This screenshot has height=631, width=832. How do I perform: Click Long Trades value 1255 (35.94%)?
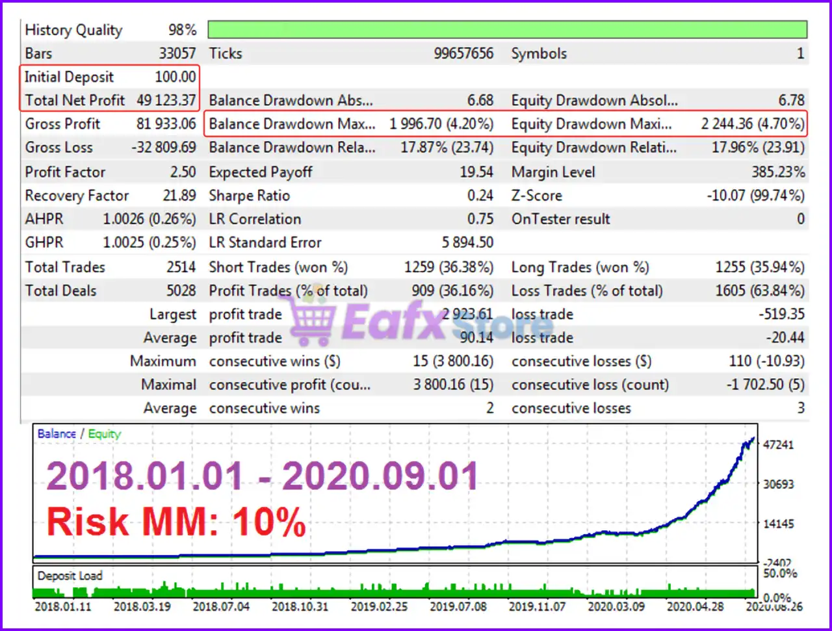pyautogui.click(x=760, y=267)
